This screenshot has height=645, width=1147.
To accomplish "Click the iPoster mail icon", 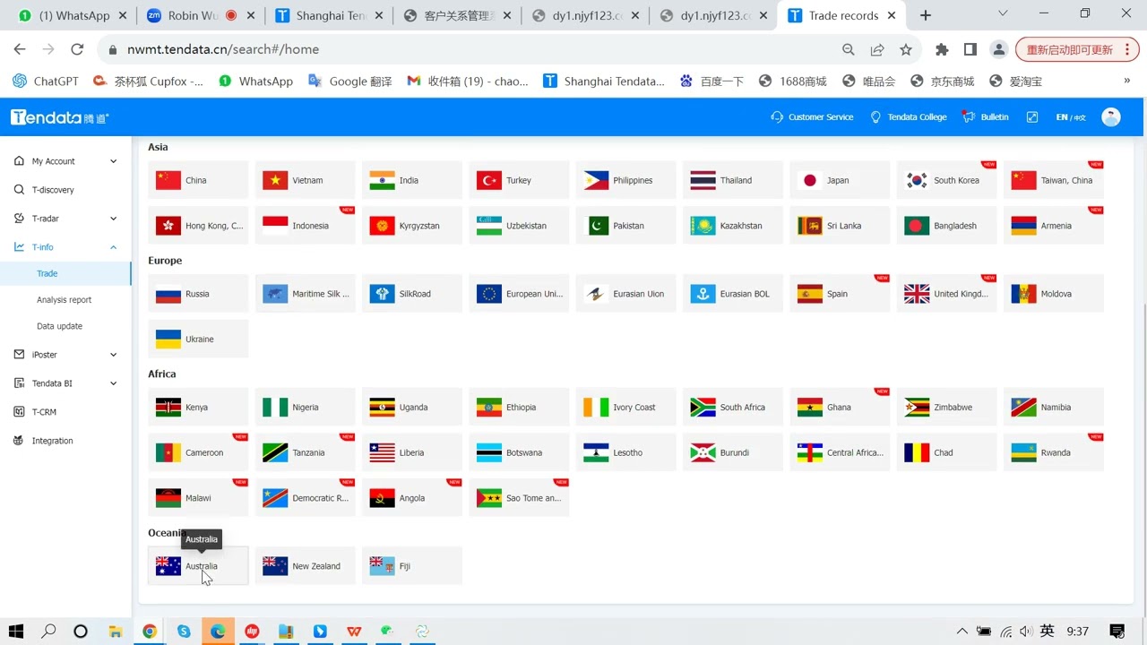I will (19, 355).
